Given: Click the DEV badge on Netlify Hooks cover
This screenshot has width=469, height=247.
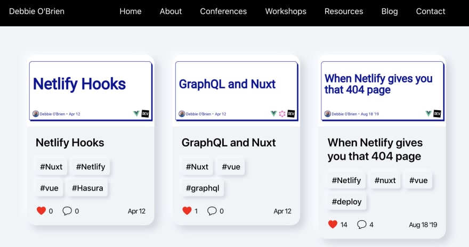Looking at the screenshot, I should point(145,113).
